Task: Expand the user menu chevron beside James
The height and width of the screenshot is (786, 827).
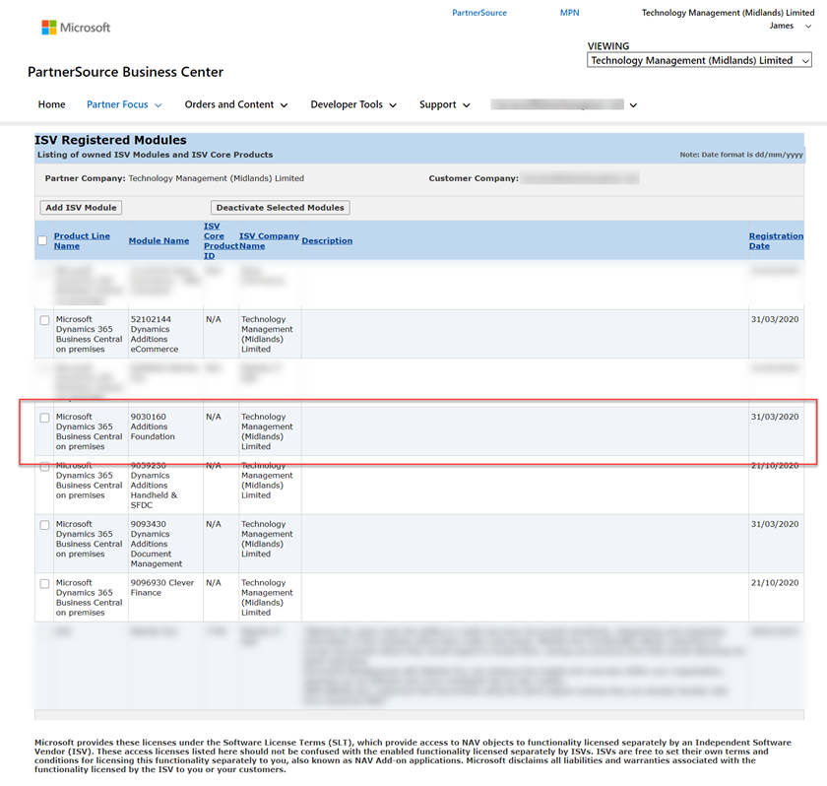Action: pos(808,27)
